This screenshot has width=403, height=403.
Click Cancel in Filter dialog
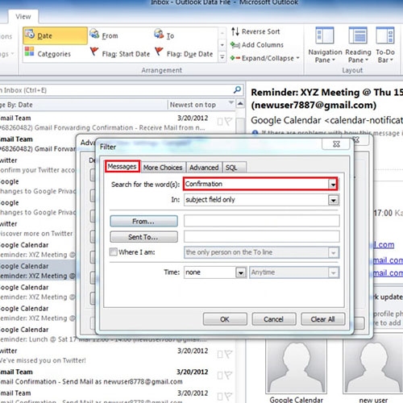tap(273, 319)
